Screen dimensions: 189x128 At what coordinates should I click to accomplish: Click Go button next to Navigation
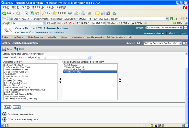pos(185,27)
